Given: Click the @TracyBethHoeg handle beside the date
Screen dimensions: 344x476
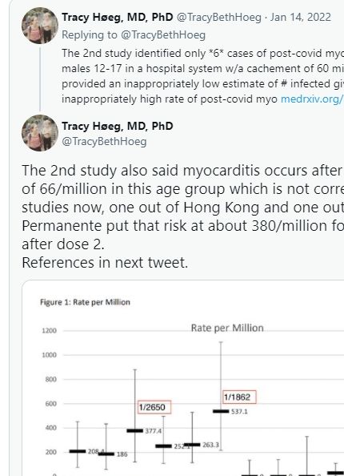Looking at the screenshot, I should pyautogui.click(x=218, y=18).
